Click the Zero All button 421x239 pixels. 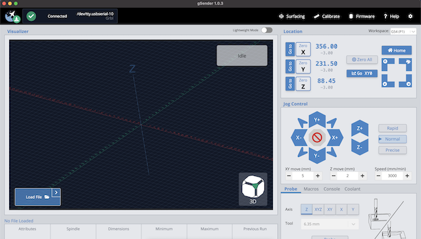[362, 60]
